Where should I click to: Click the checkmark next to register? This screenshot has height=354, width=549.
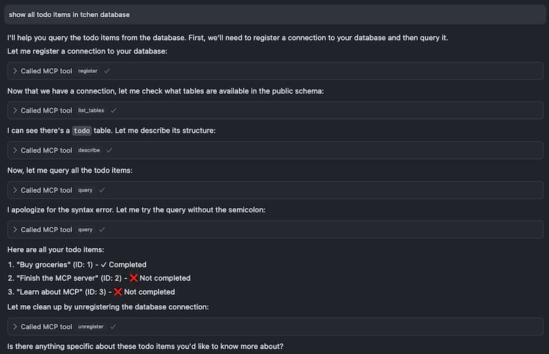(x=107, y=71)
